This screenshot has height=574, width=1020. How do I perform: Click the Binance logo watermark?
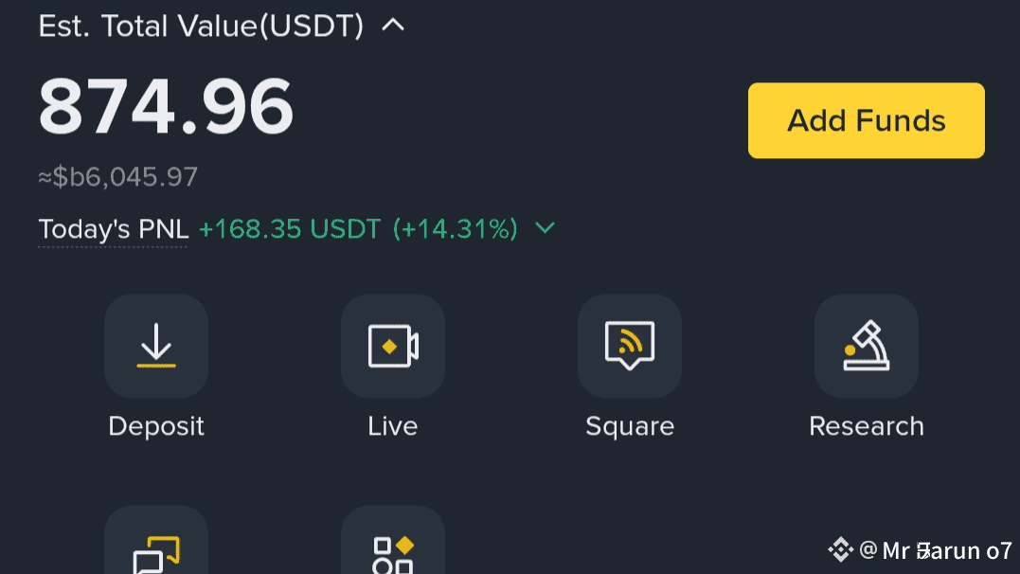click(x=840, y=550)
